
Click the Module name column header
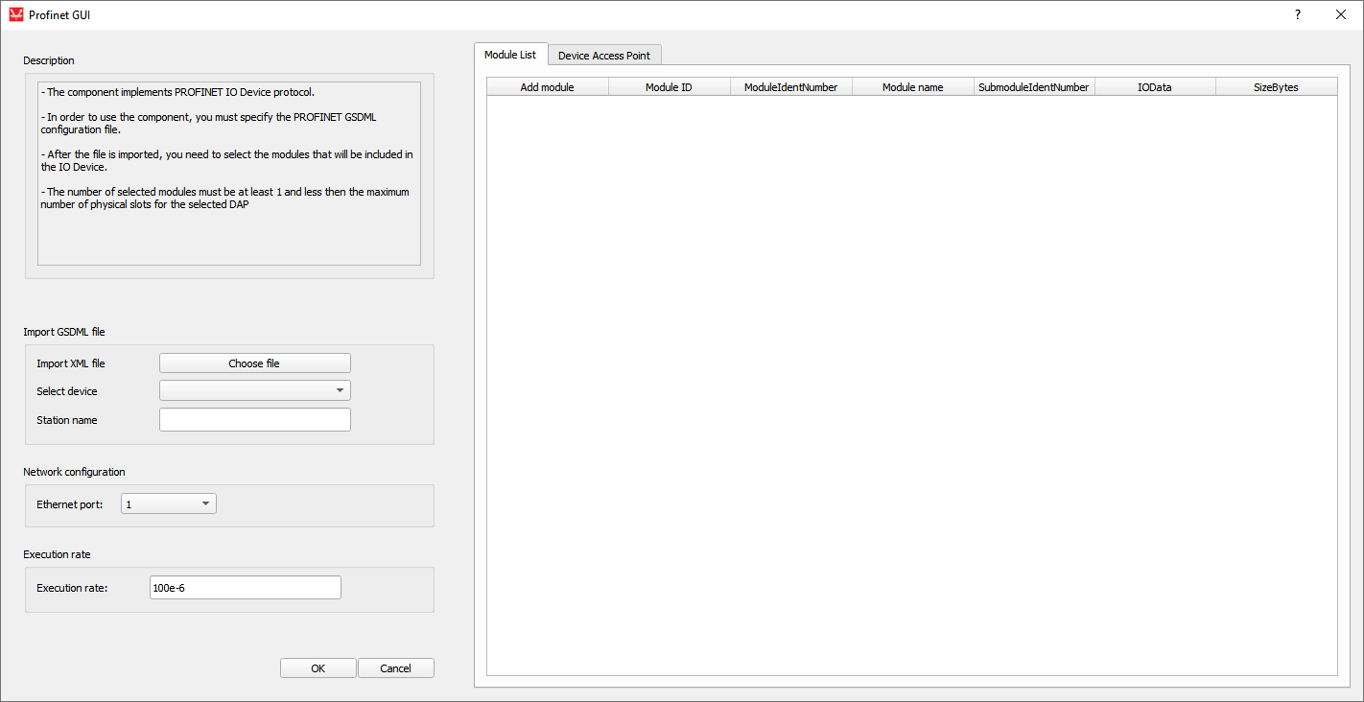point(912,87)
